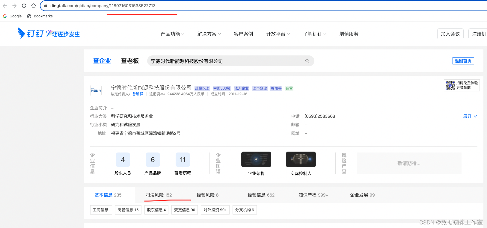Viewport: 487px width, 228px height.
Task: Open the 增值服务 menu item
Action: tap(349, 34)
